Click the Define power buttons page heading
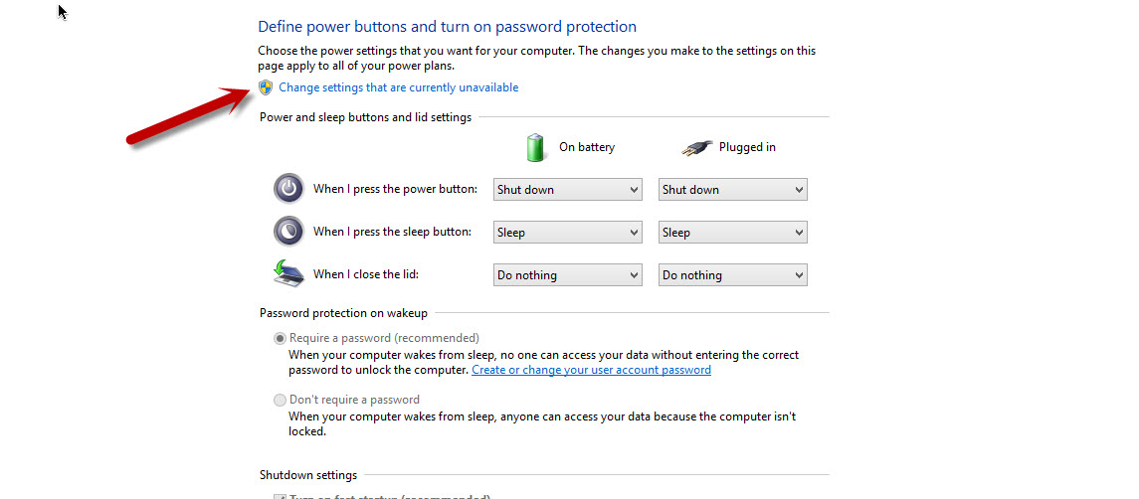The image size is (1139, 499). pos(448,27)
